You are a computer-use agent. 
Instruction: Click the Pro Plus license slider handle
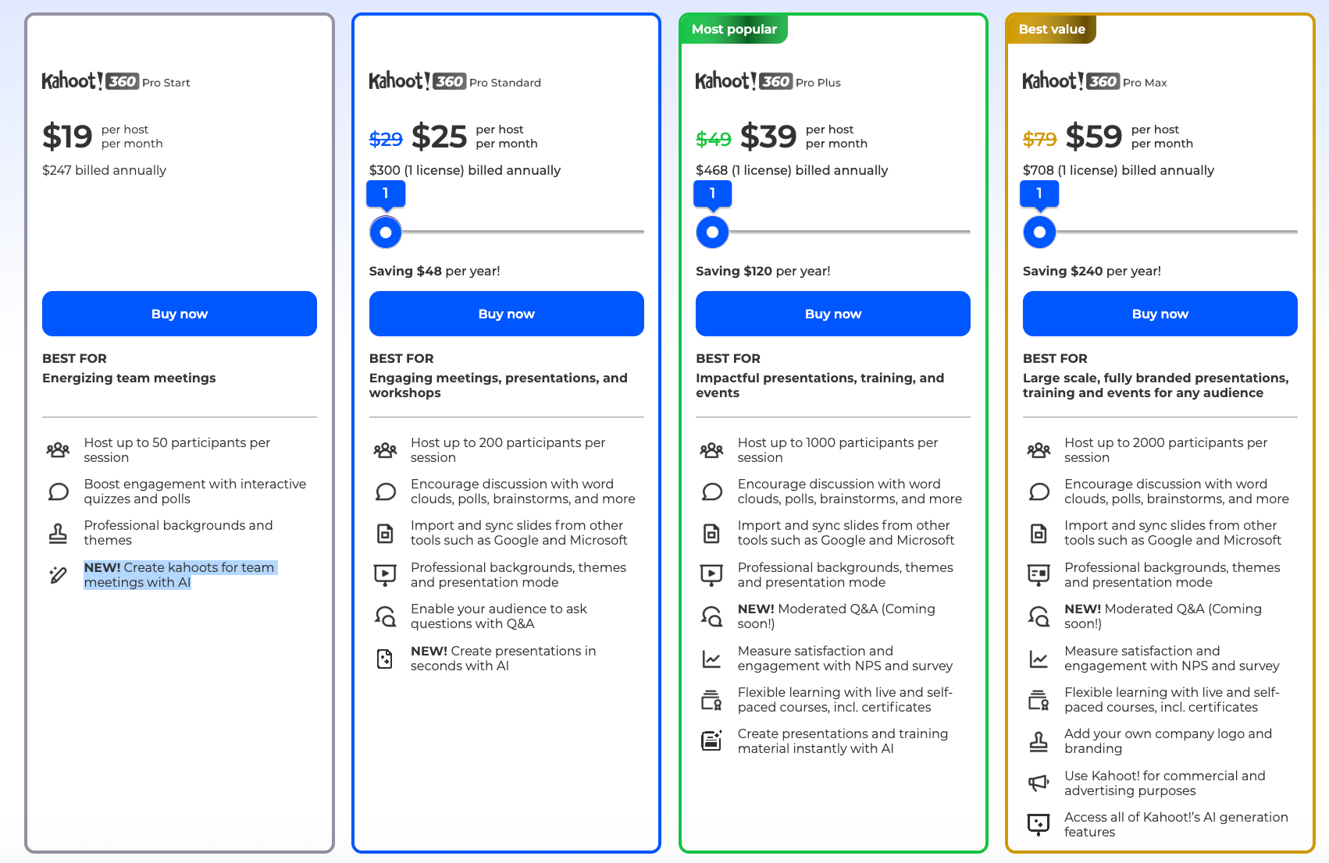(x=712, y=233)
